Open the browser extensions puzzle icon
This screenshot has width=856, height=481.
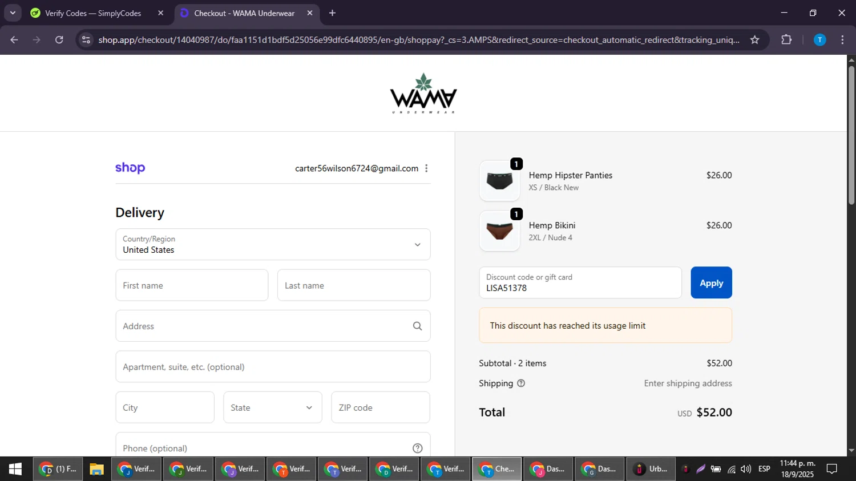coord(786,40)
